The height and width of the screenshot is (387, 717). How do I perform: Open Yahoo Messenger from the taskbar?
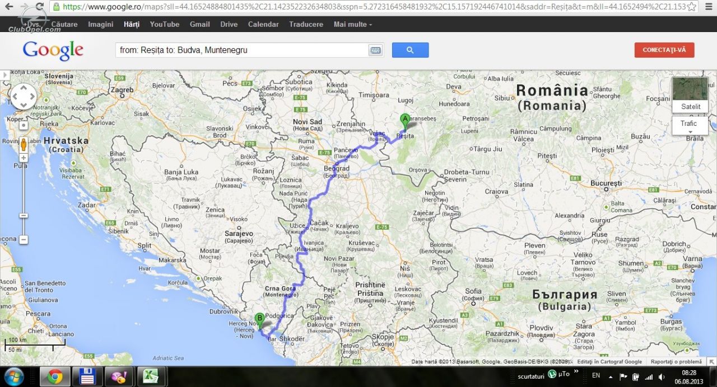[x=119, y=376]
